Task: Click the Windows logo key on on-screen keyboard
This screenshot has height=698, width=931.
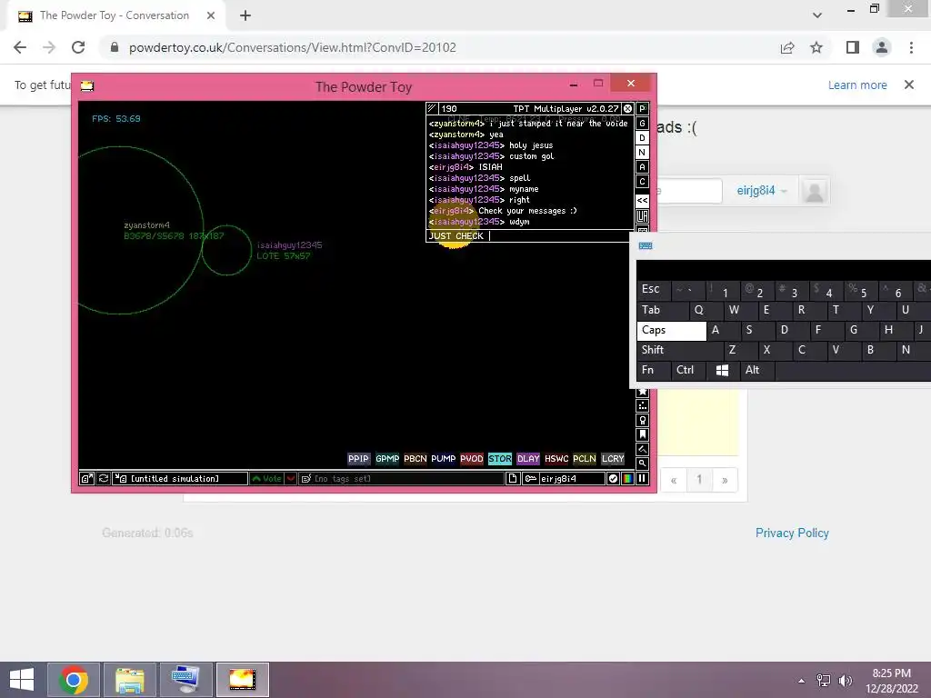Action: pos(723,371)
